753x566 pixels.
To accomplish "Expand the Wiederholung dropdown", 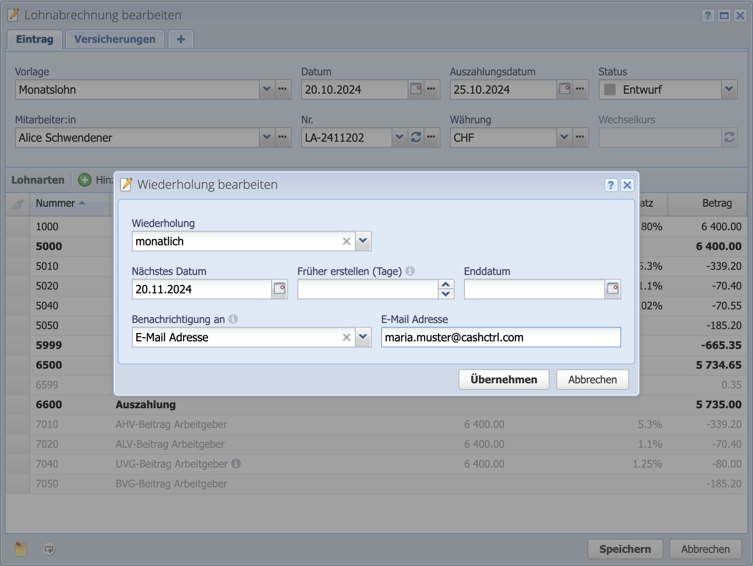I will (363, 241).
